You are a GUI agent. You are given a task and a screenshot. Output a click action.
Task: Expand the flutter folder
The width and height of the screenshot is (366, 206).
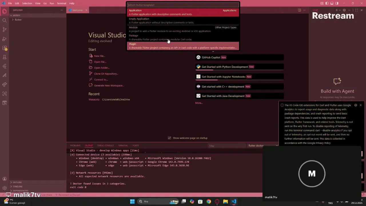point(38,20)
